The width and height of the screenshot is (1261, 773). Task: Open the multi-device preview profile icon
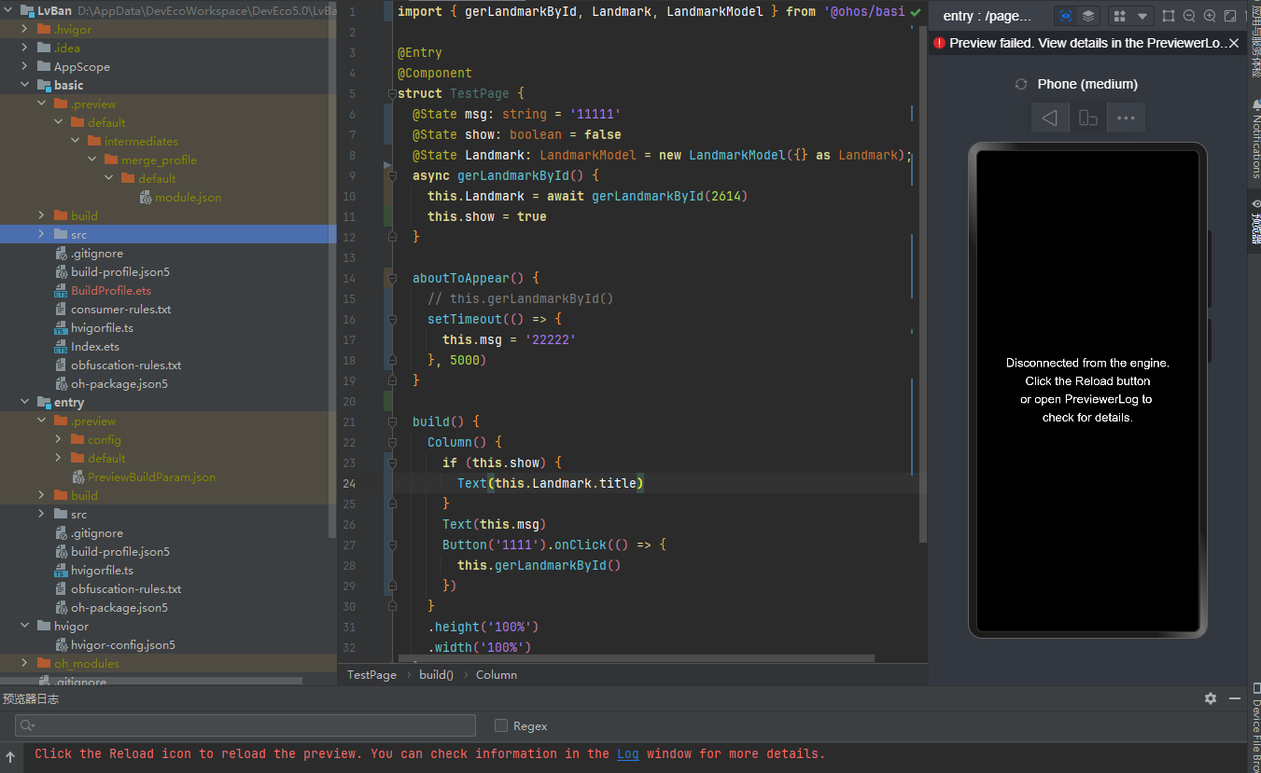coord(1120,16)
